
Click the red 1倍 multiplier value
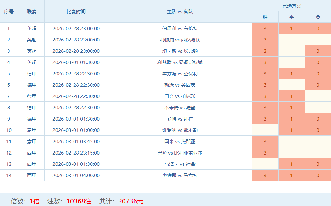[x=35, y=201]
